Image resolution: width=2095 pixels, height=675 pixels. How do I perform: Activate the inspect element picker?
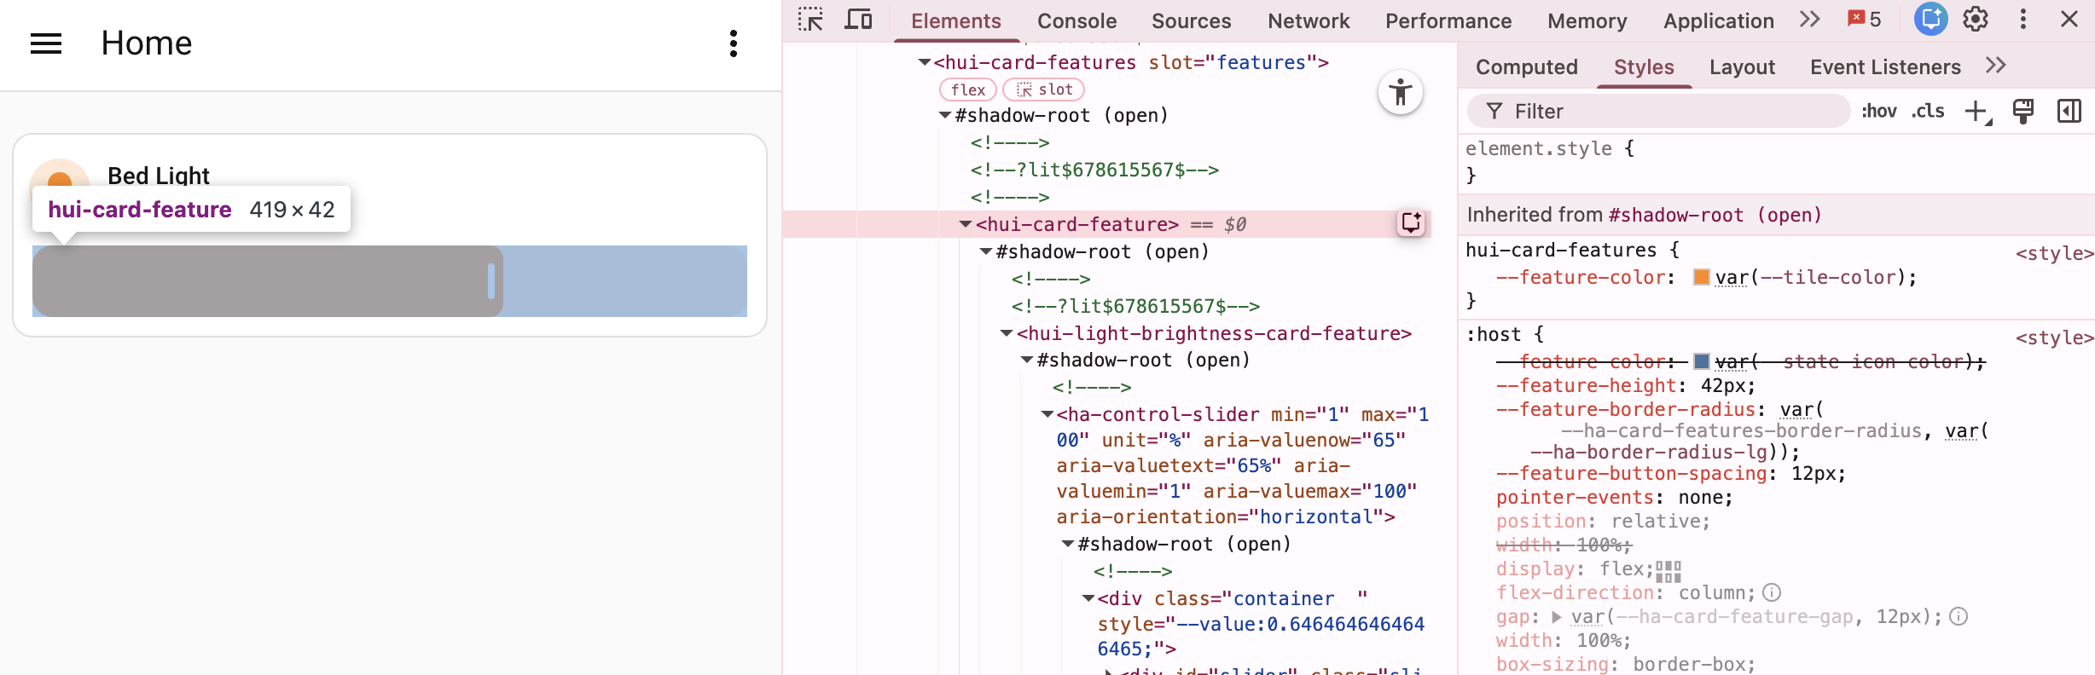810,20
